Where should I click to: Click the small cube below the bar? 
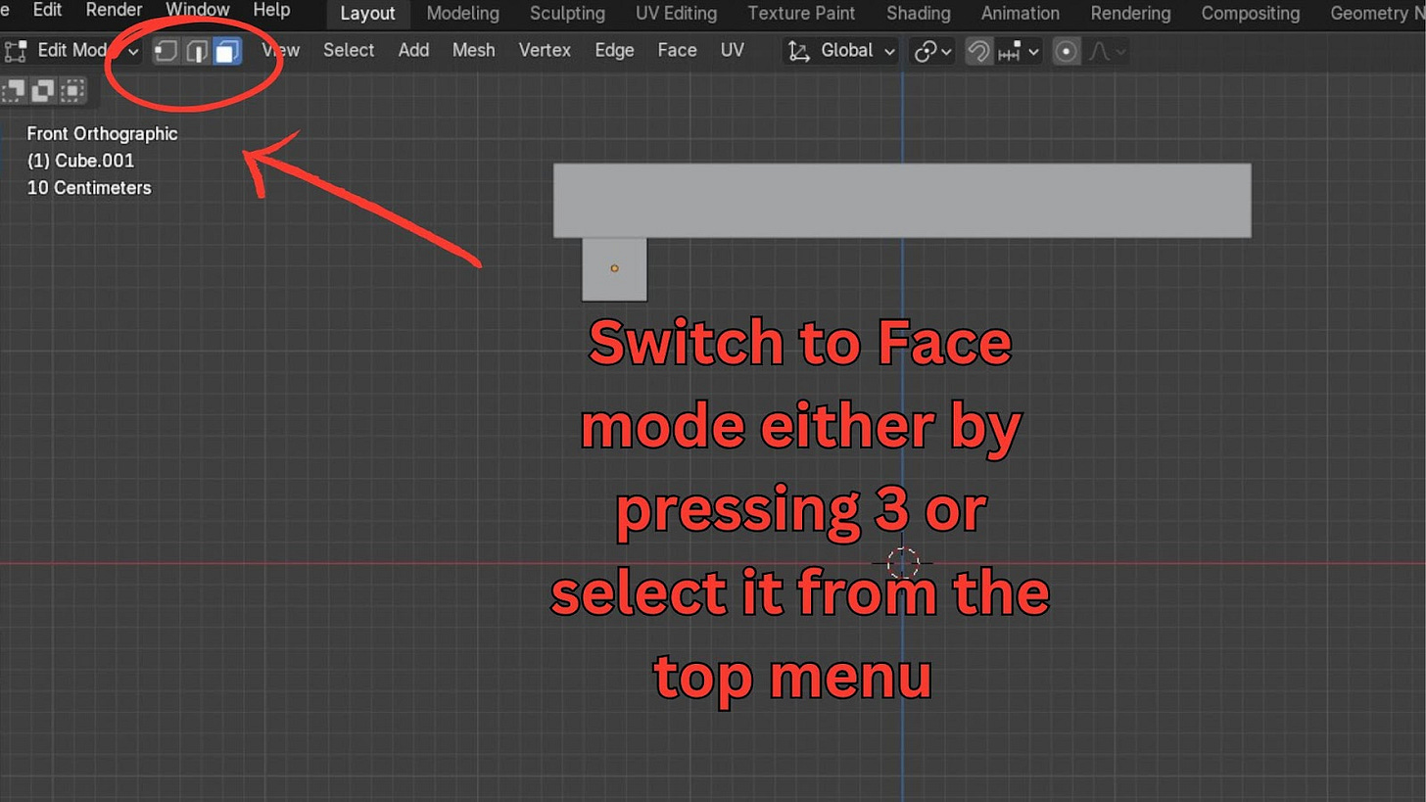click(614, 269)
